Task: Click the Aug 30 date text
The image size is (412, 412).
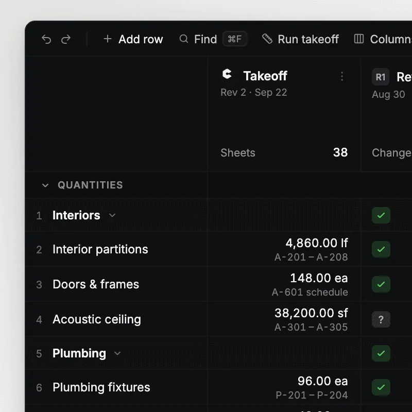Action: coord(388,94)
